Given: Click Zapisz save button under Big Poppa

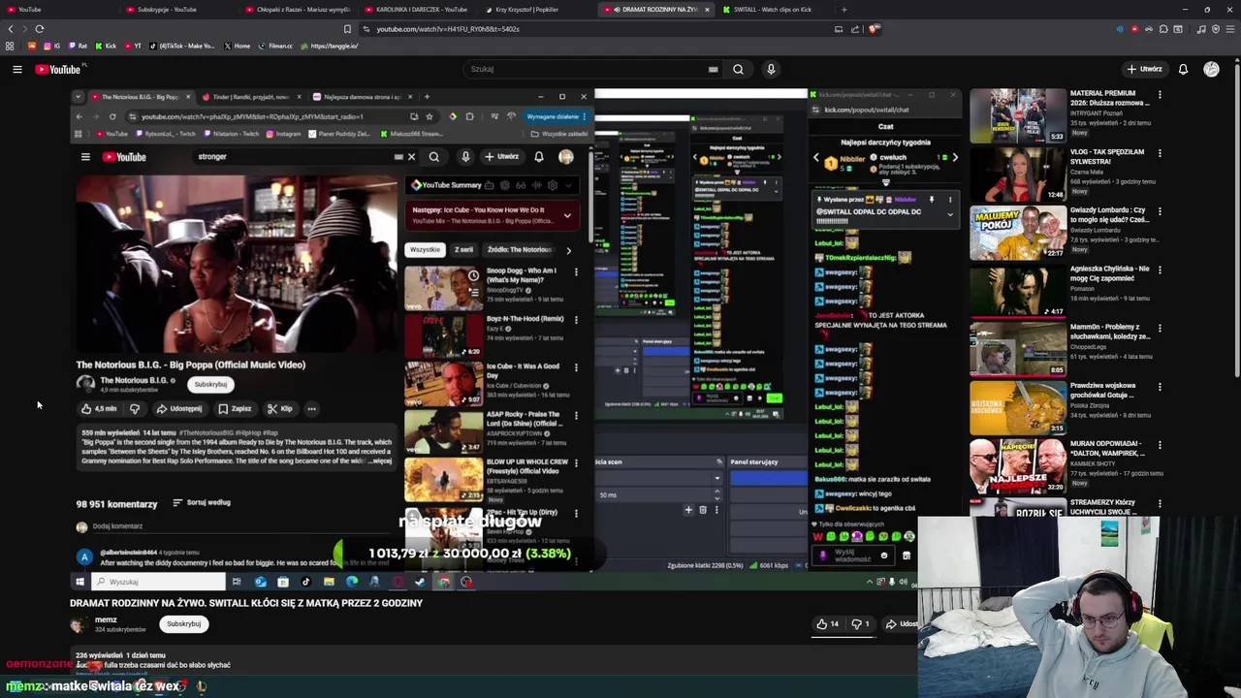Looking at the screenshot, I should (x=235, y=408).
